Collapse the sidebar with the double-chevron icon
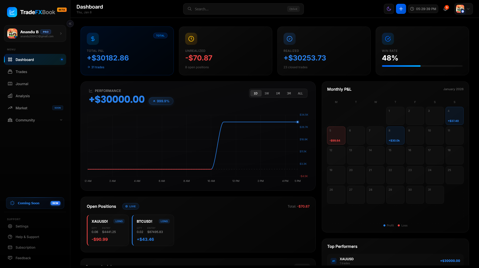Viewport: 479px width, 268px height. point(70,24)
